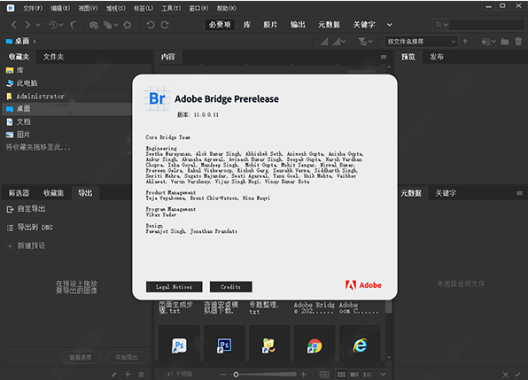Image resolution: width=528 pixels, height=380 pixels.
Task: Click 自定导出 export option
Action: pyautogui.click(x=31, y=209)
